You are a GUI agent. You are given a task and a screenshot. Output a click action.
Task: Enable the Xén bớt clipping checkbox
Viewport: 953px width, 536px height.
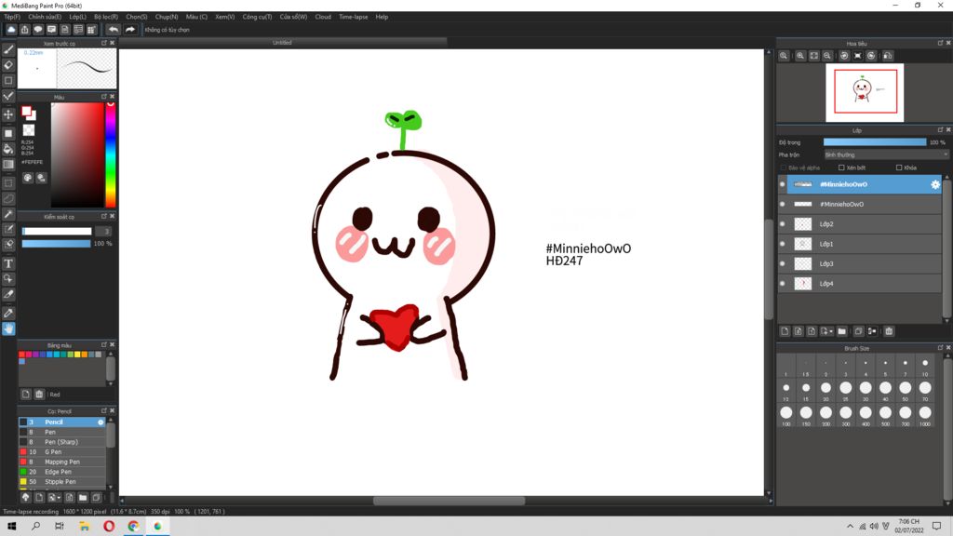click(x=841, y=167)
